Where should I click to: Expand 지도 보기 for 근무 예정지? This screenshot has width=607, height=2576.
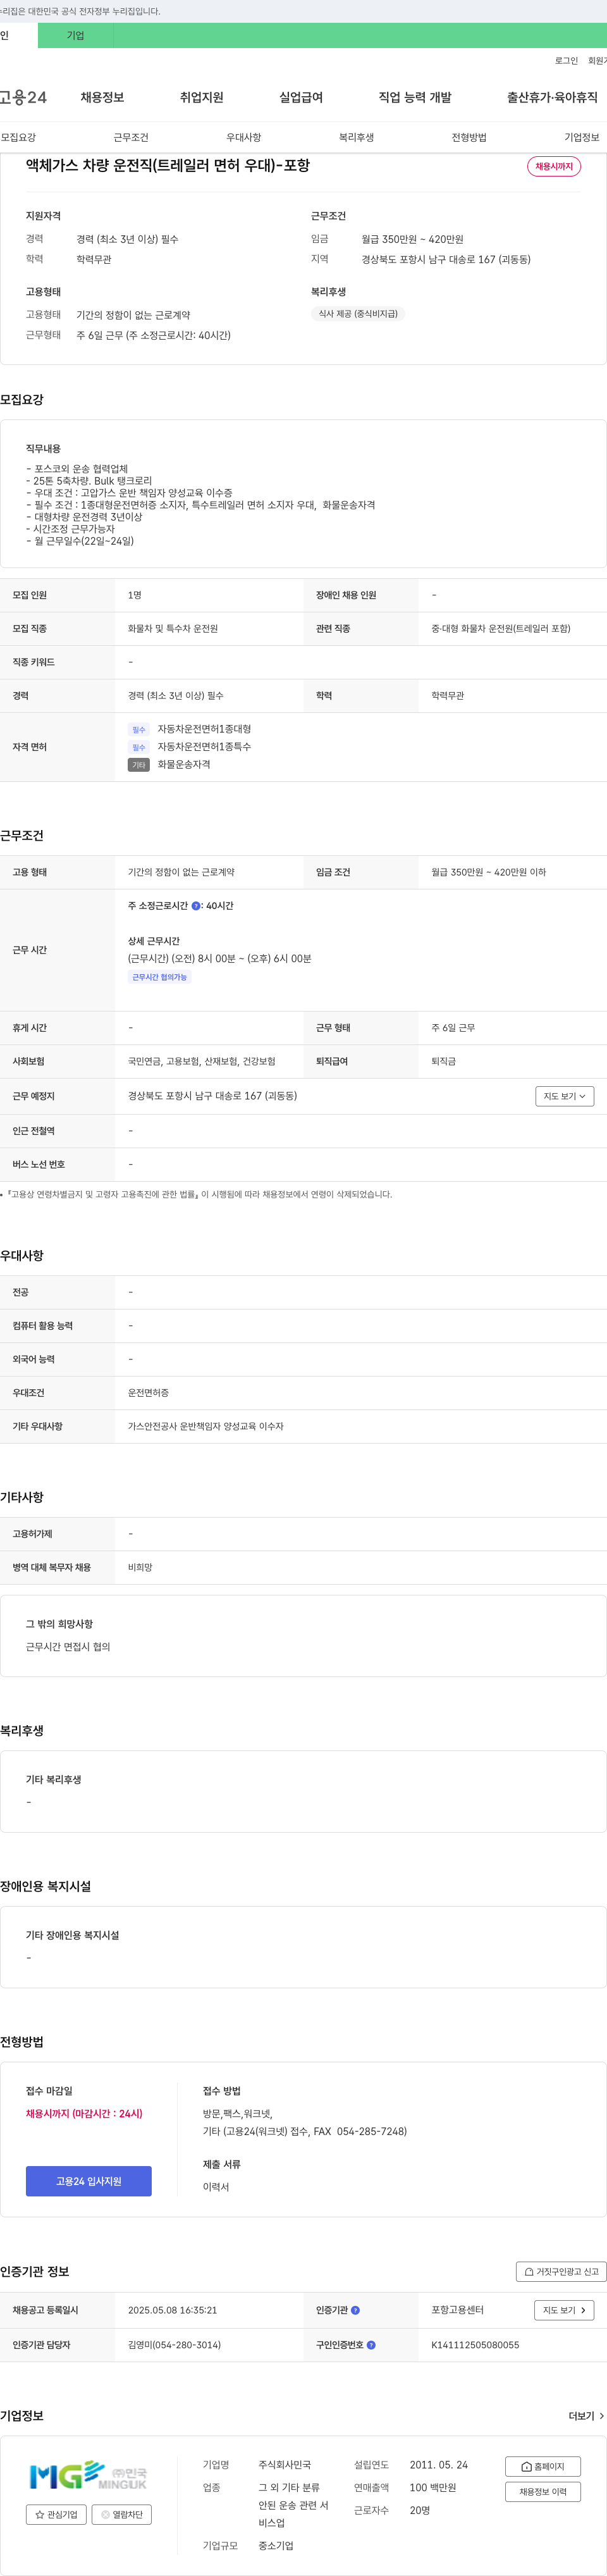[564, 1096]
